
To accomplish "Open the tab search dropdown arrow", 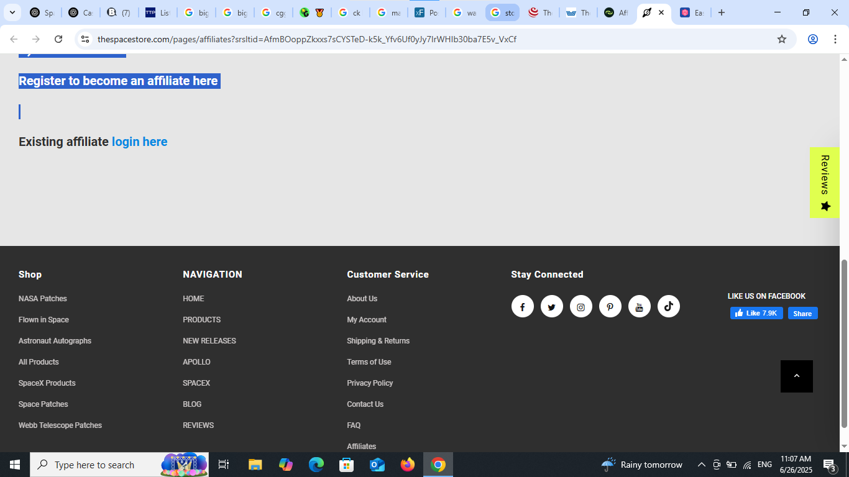I will [12, 12].
